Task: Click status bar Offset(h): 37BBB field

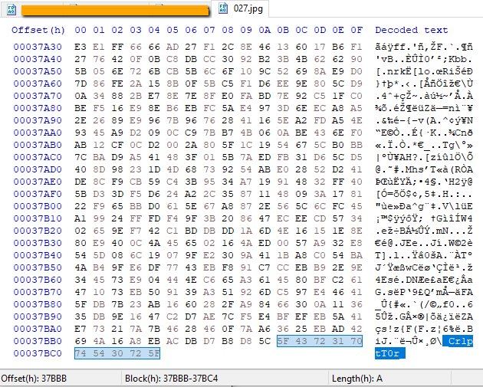Action: (x=34, y=378)
